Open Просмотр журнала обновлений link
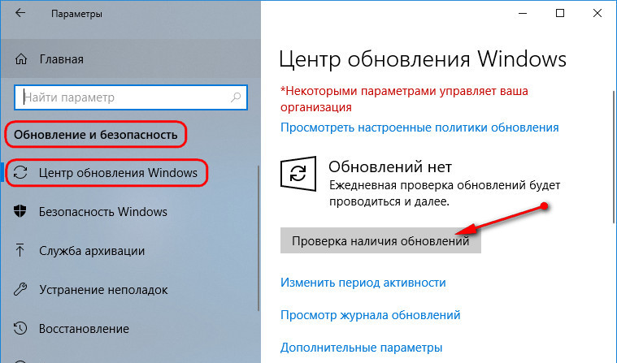 370,315
